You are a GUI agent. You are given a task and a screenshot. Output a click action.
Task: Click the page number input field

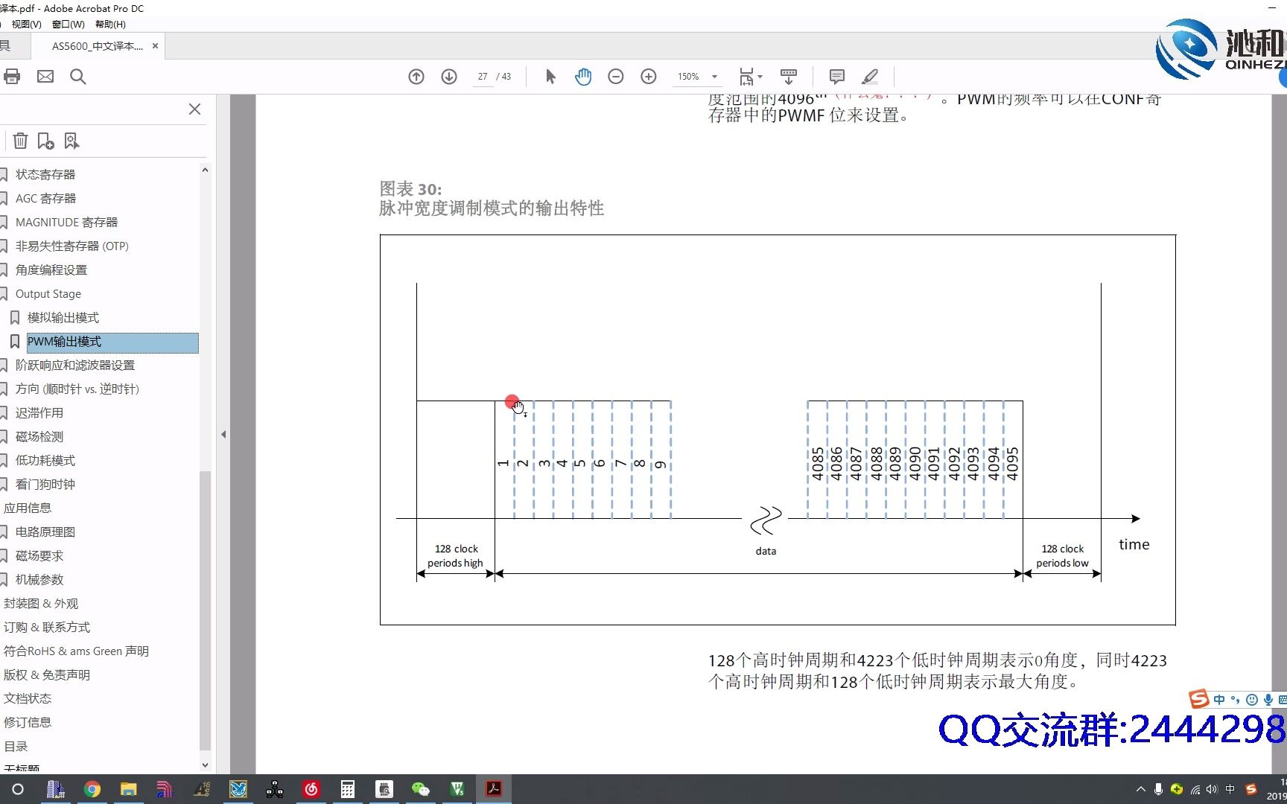point(482,77)
